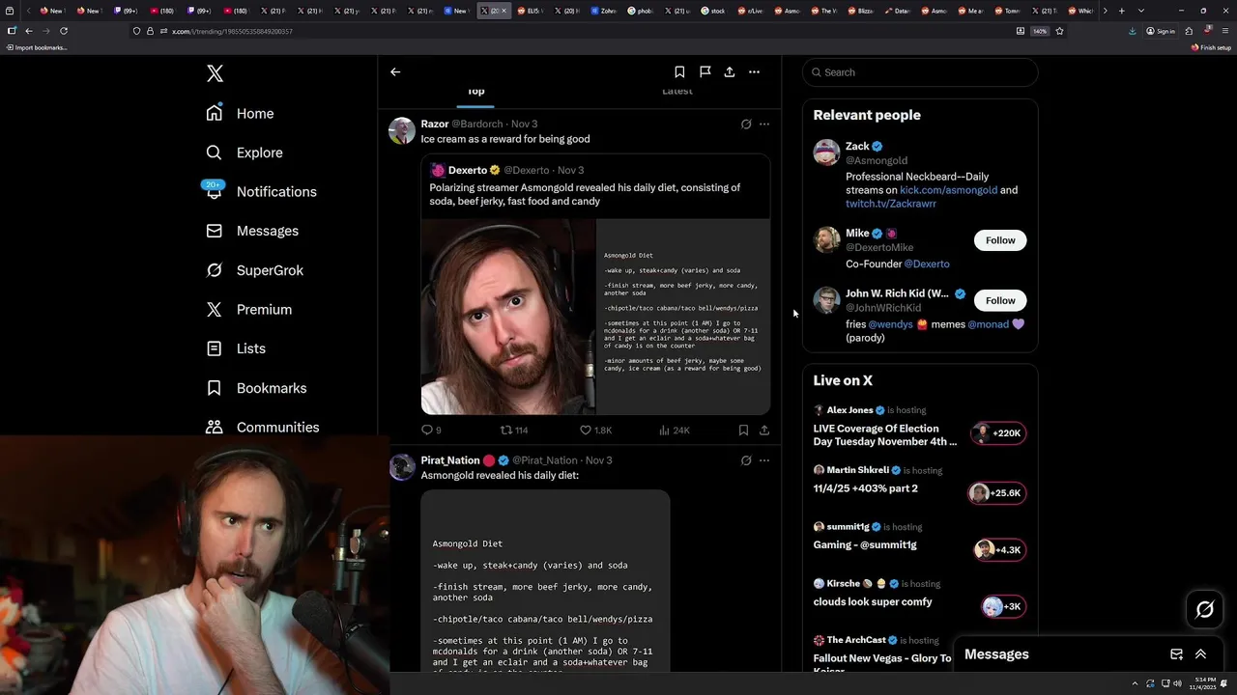Open twitch.tv/Zackrawrr link

(x=891, y=204)
